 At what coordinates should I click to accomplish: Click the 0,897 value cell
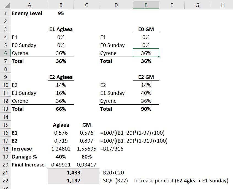[x=86, y=141]
